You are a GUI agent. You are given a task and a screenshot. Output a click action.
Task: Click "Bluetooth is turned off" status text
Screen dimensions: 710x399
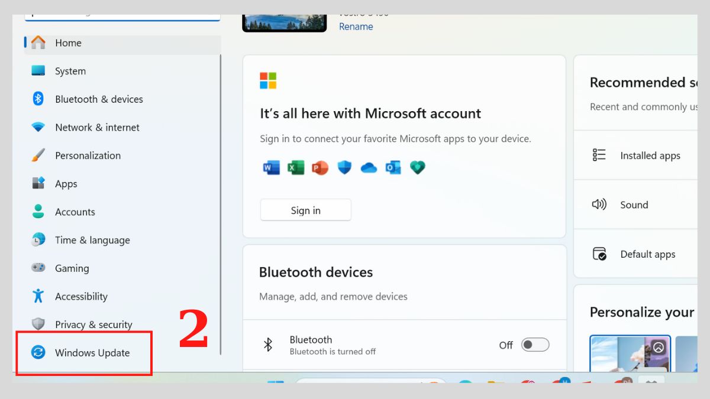(333, 352)
